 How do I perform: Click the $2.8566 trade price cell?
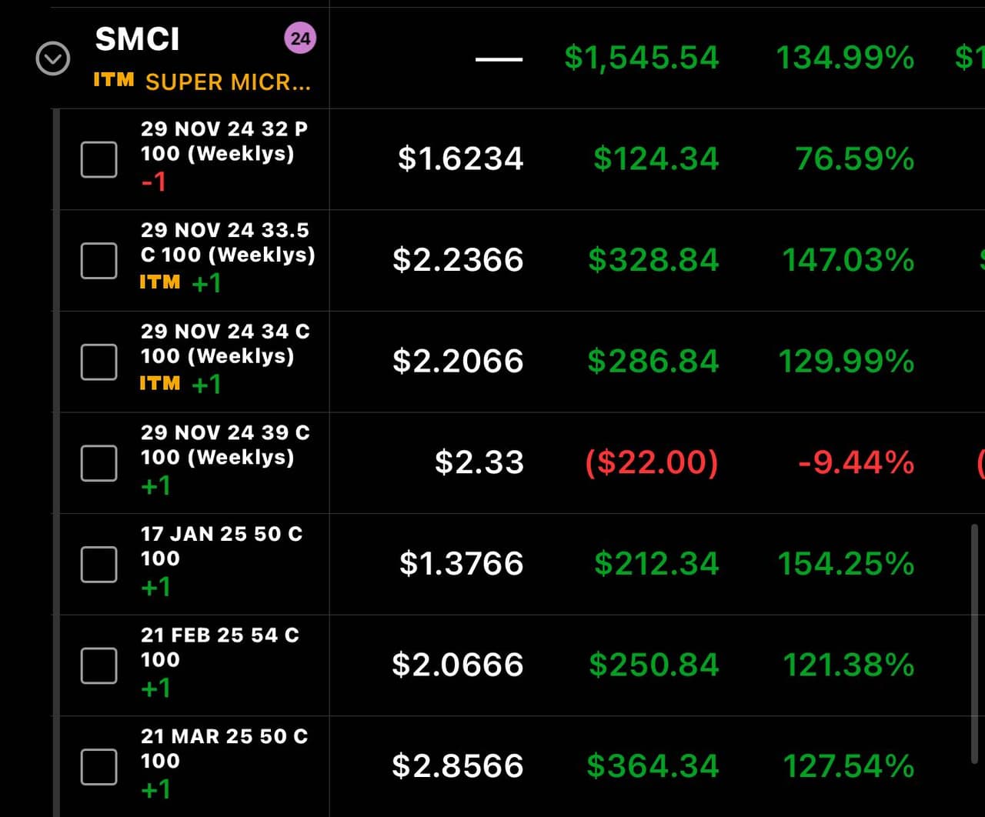point(457,766)
